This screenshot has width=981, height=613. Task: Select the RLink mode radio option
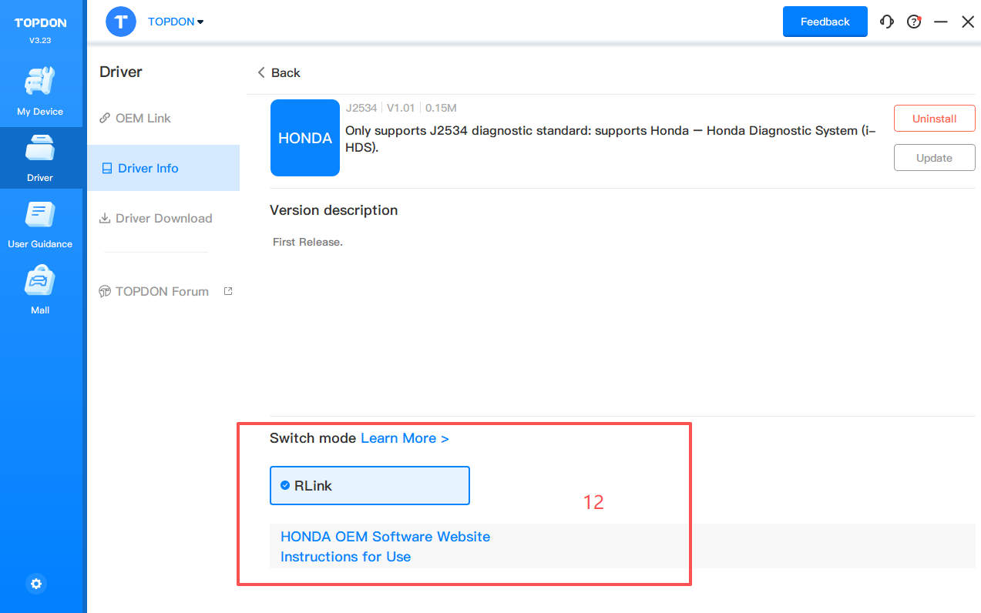click(x=286, y=485)
